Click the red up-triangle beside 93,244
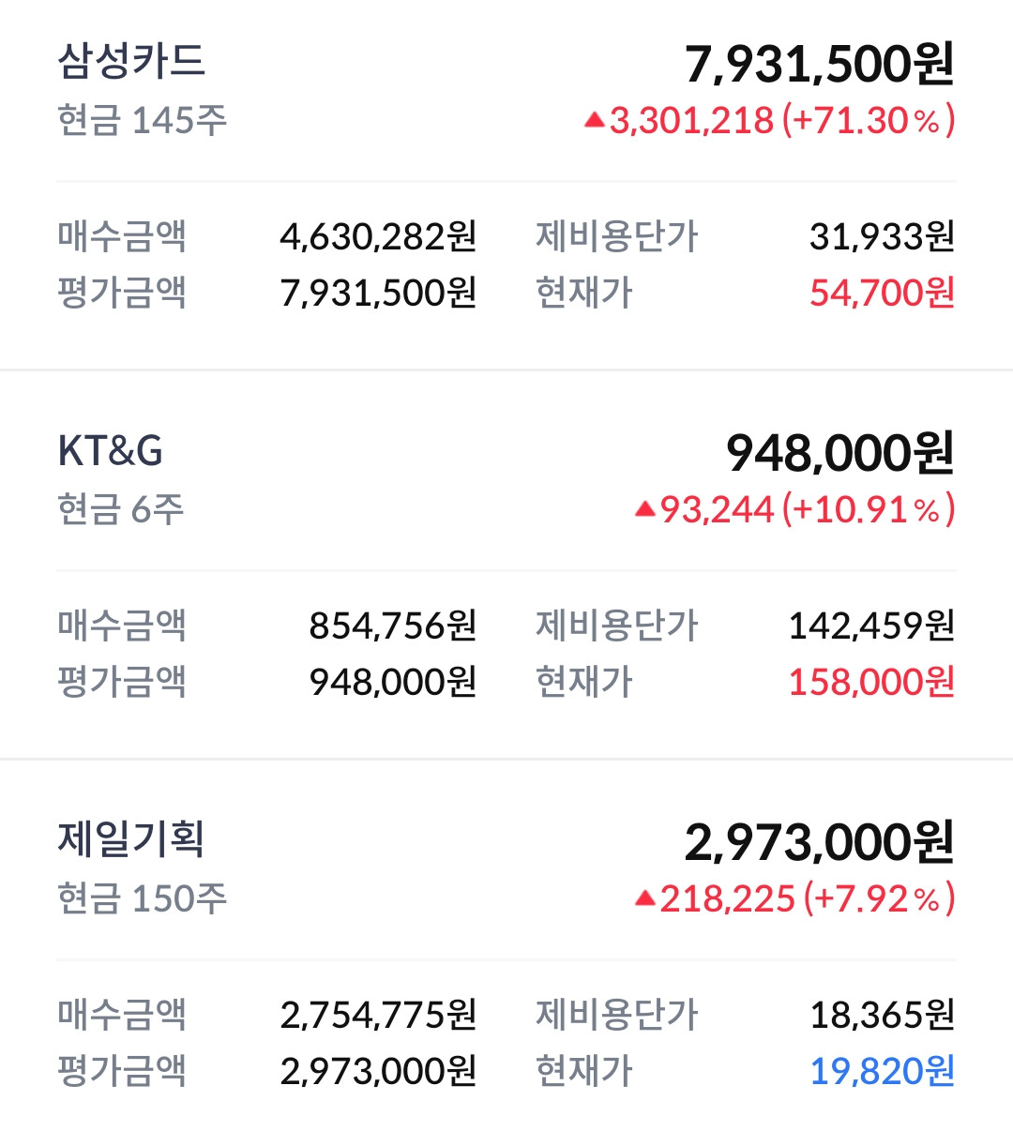This screenshot has width=1013, height=1146. (x=644, y=509)
